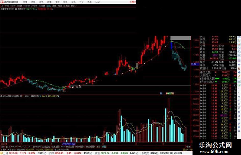
Task: Switch to the 1分钟 period tab
Action: pos(13,6)
